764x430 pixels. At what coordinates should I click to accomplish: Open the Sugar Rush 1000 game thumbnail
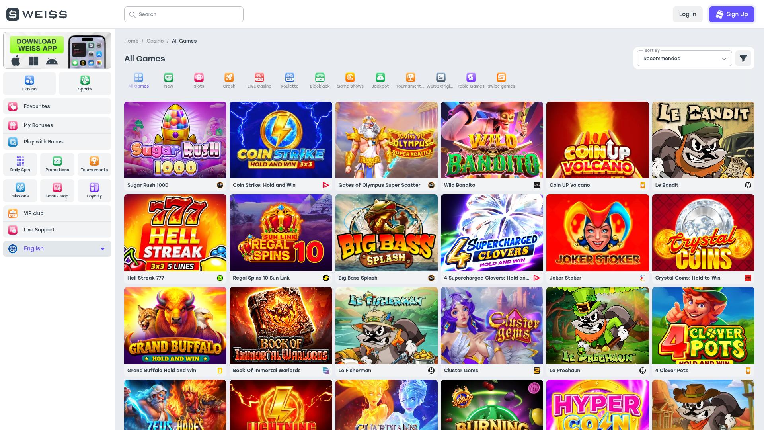coord(175,140)
